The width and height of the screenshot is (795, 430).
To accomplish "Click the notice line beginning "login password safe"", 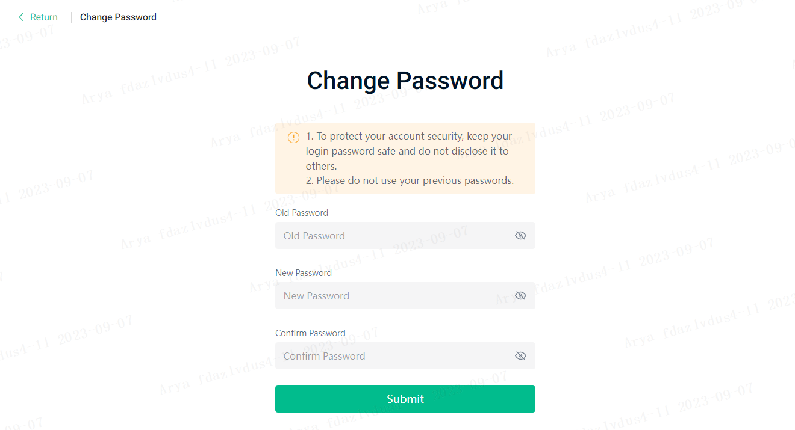I will coord(407,151).
